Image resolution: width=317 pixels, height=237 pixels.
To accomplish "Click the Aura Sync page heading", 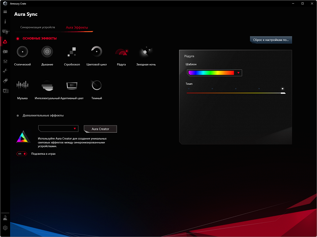I will (26, 14).
